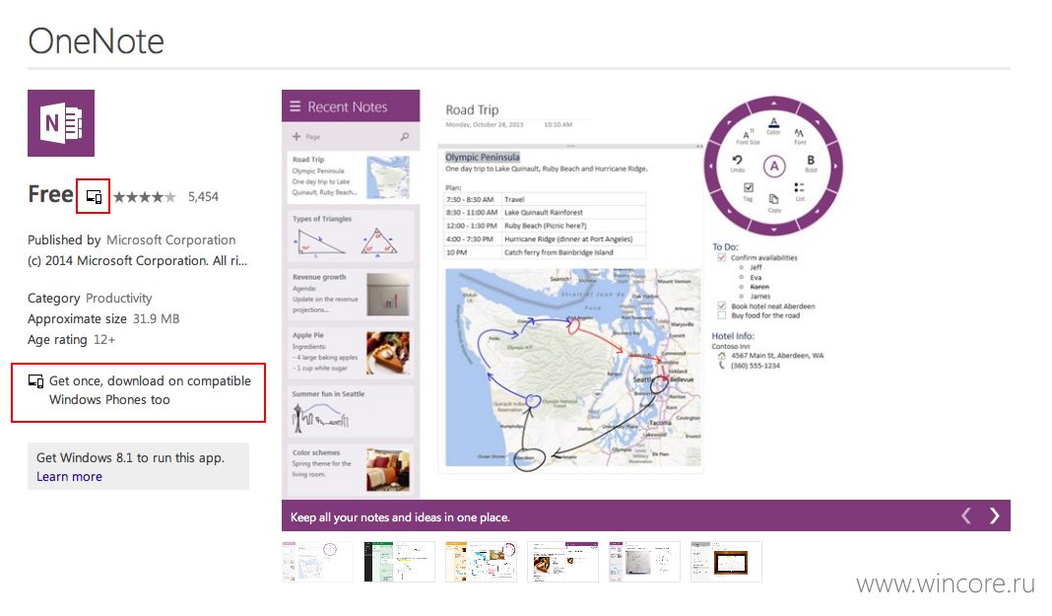The height and width of the screenshot is (616, 1052).
Task: Expand the upper-right arrow above Font
Action: click(x=818, y=122)
